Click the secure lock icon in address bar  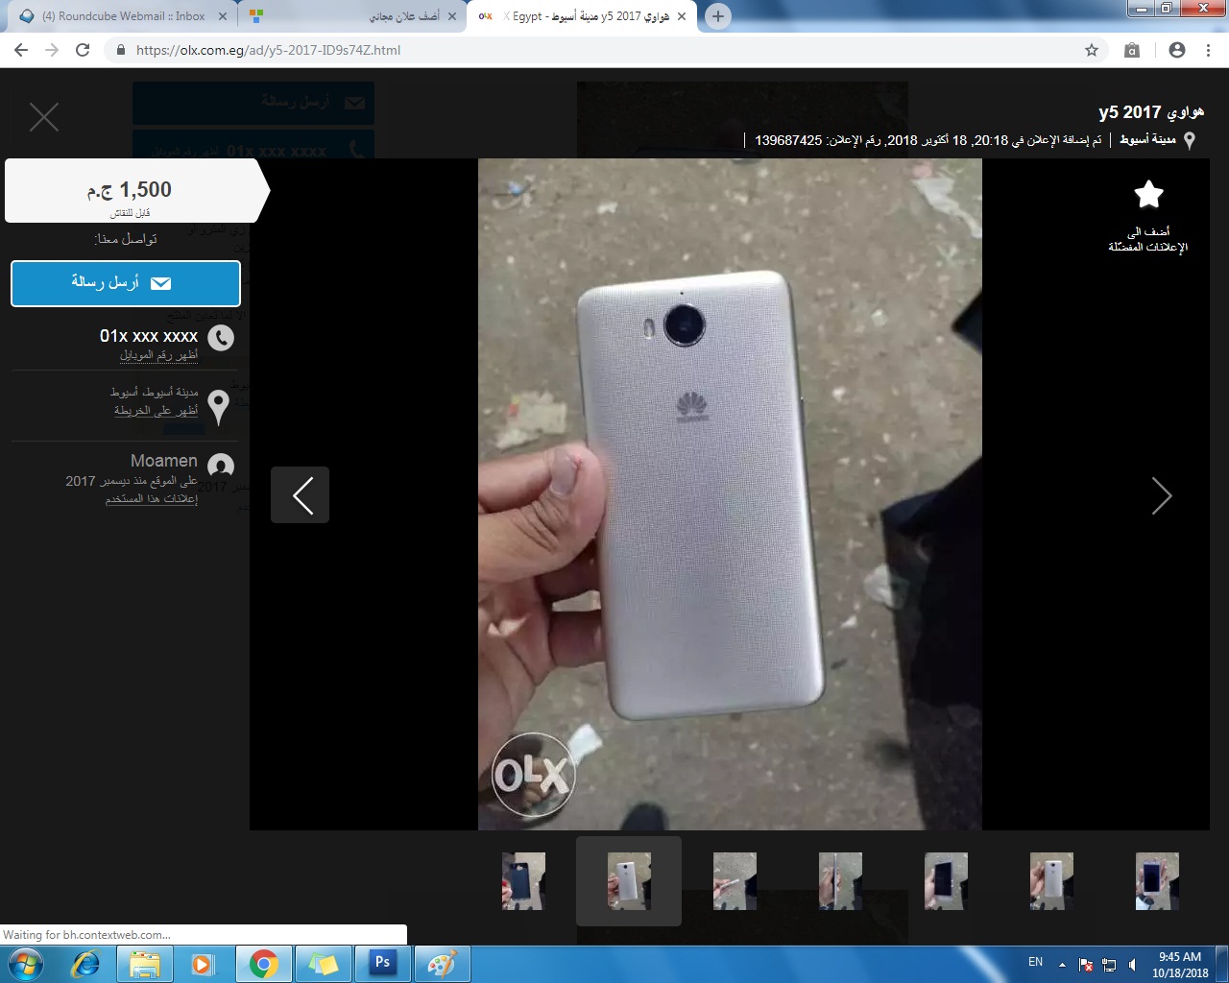pyautogui.click(x=121, y=50)
